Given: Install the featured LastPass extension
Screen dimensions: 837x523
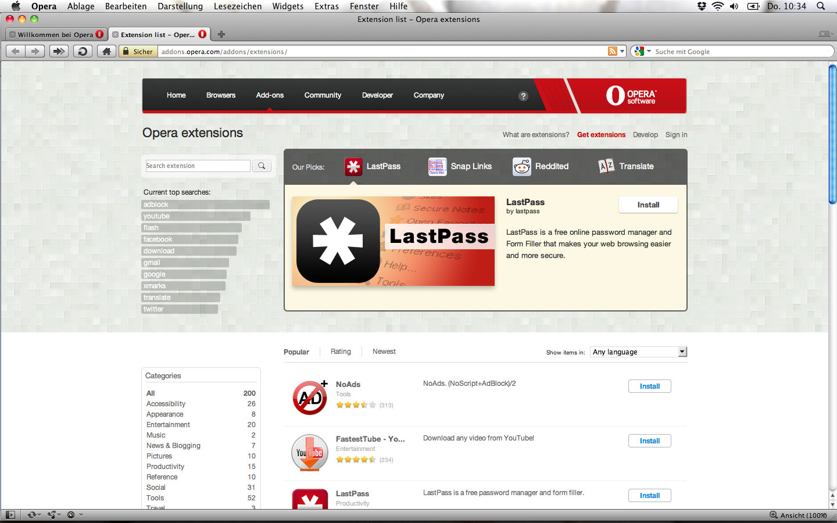Looking at the screenshot, I should pos(648,205).
